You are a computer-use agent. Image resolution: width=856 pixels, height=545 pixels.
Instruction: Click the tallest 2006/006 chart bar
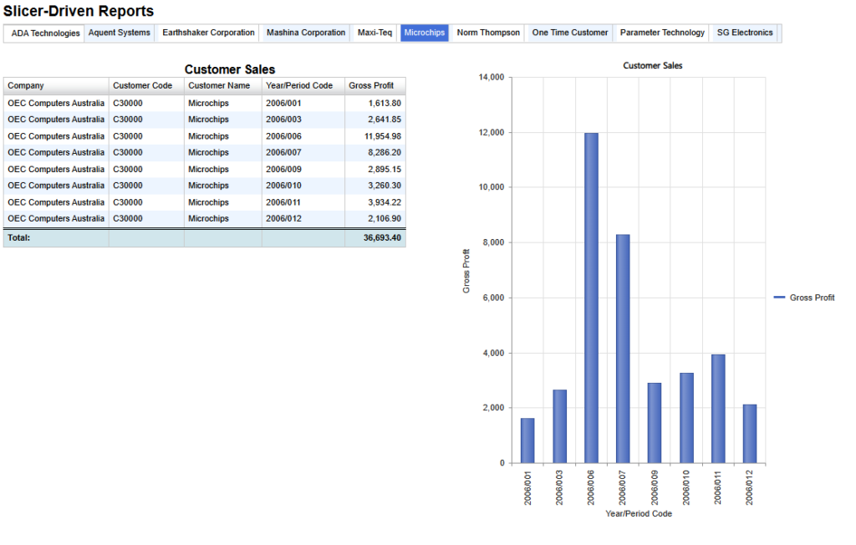click(591, 298)
